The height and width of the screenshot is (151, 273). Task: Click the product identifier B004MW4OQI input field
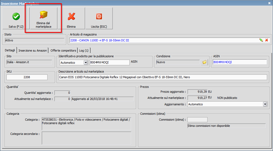(110, 62)
